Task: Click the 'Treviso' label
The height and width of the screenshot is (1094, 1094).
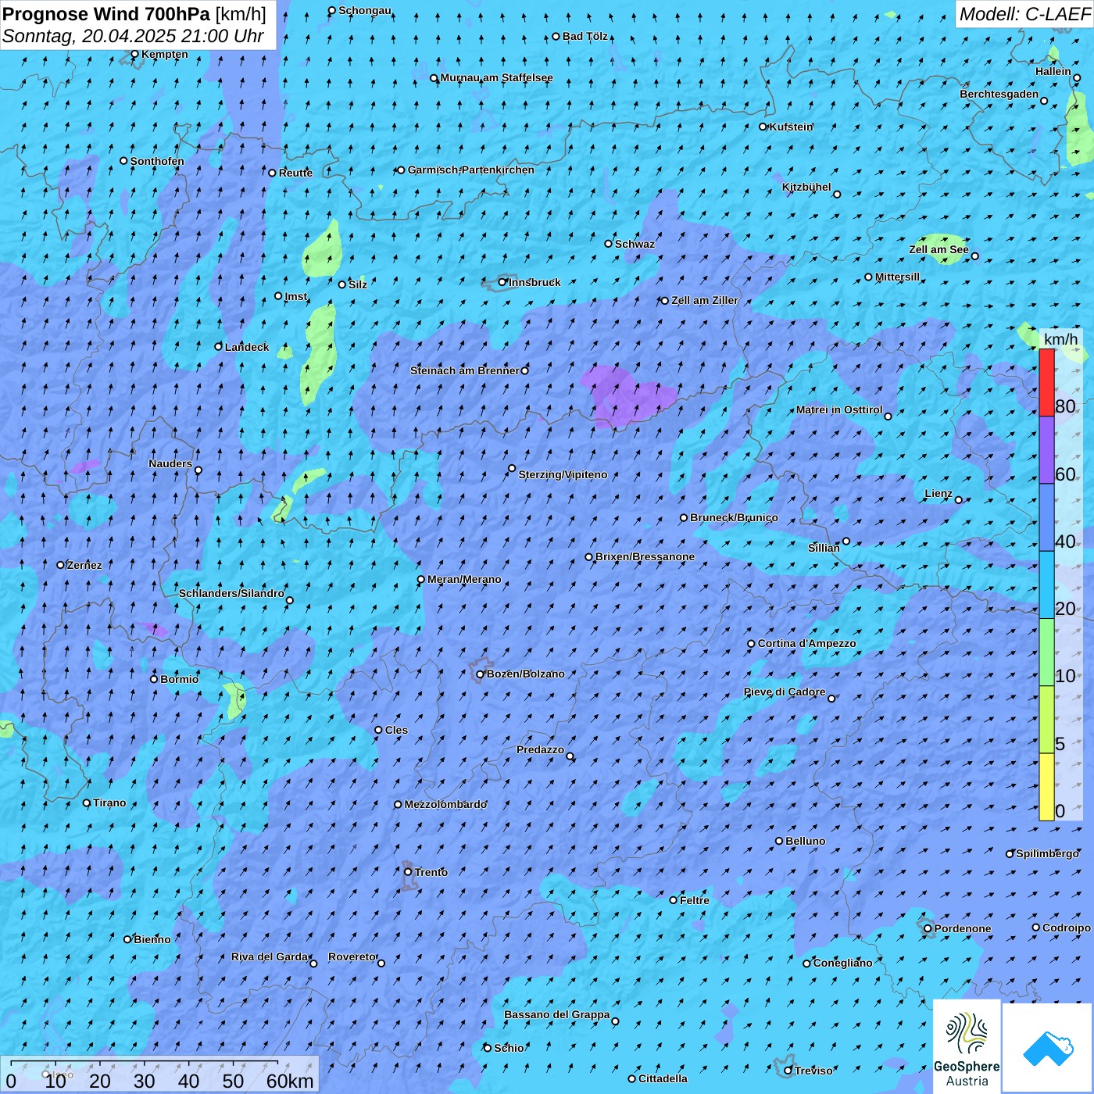Action: (x=813, y=1071)
